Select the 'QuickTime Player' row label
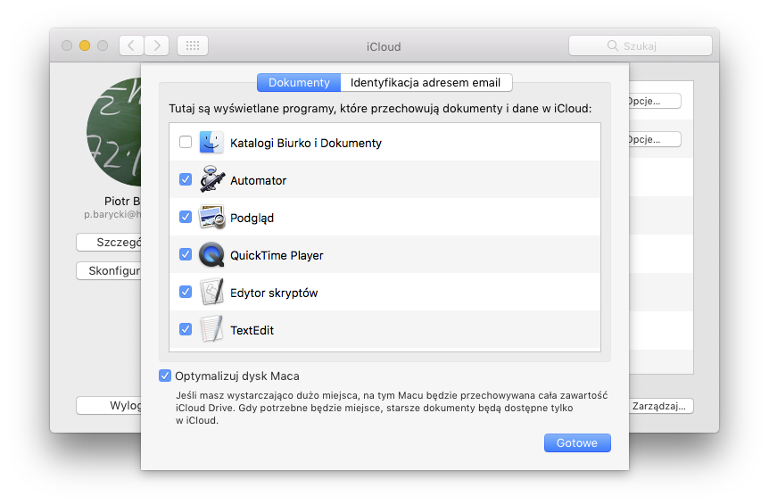 click(277, 255)
